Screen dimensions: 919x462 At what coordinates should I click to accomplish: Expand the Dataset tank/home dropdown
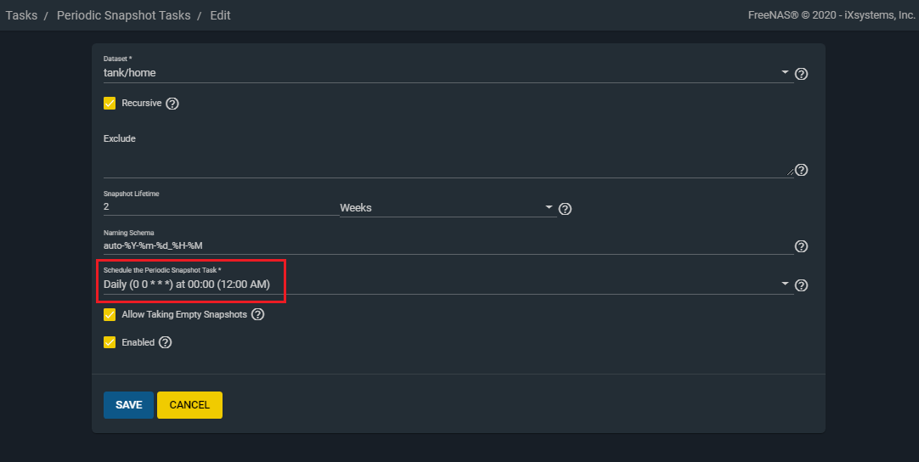pyautogui.click(x=448, y=73)
